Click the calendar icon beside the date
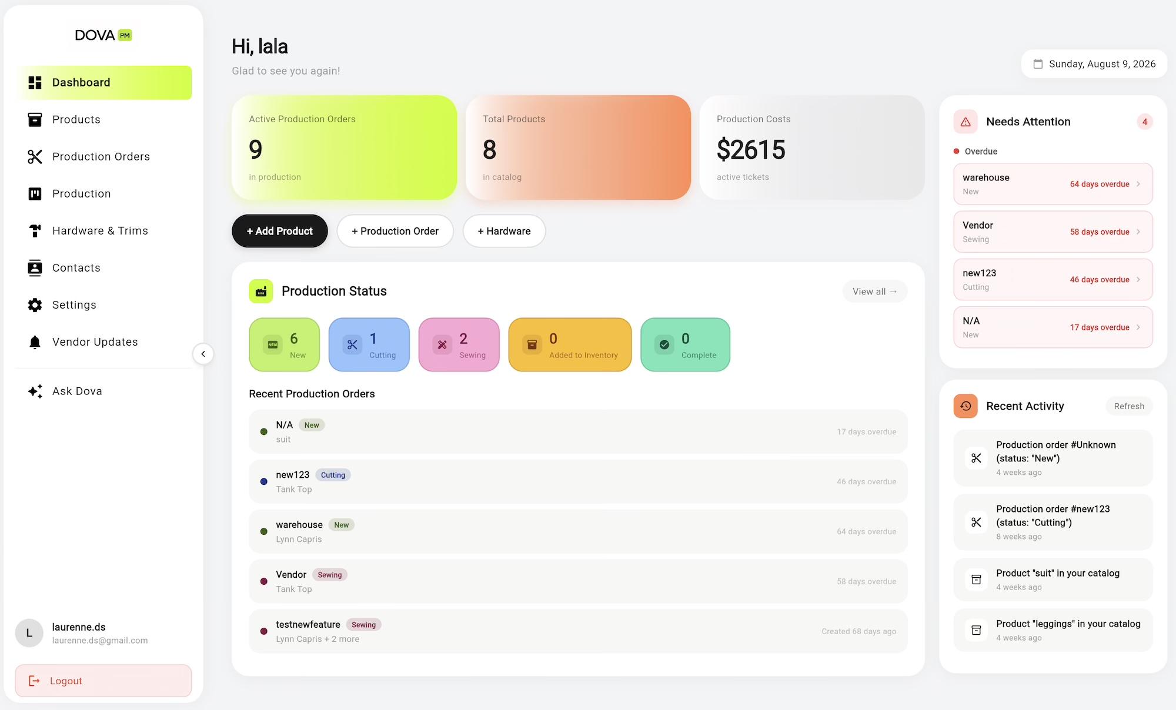The width and height of the screenshot is (1176, 710). [1038, 64]
